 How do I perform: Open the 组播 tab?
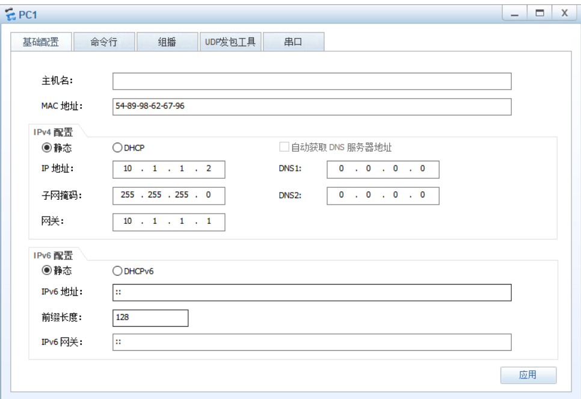click(x=167, y=42)
